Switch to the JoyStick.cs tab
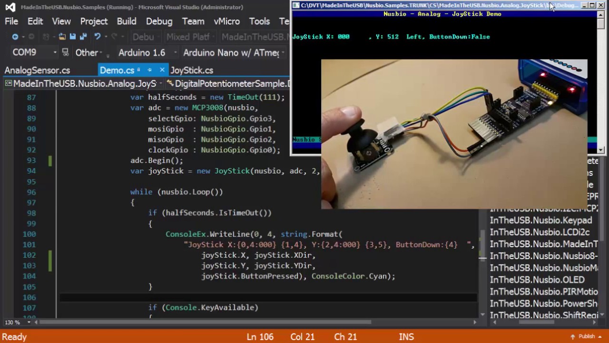 pos(192,70)
